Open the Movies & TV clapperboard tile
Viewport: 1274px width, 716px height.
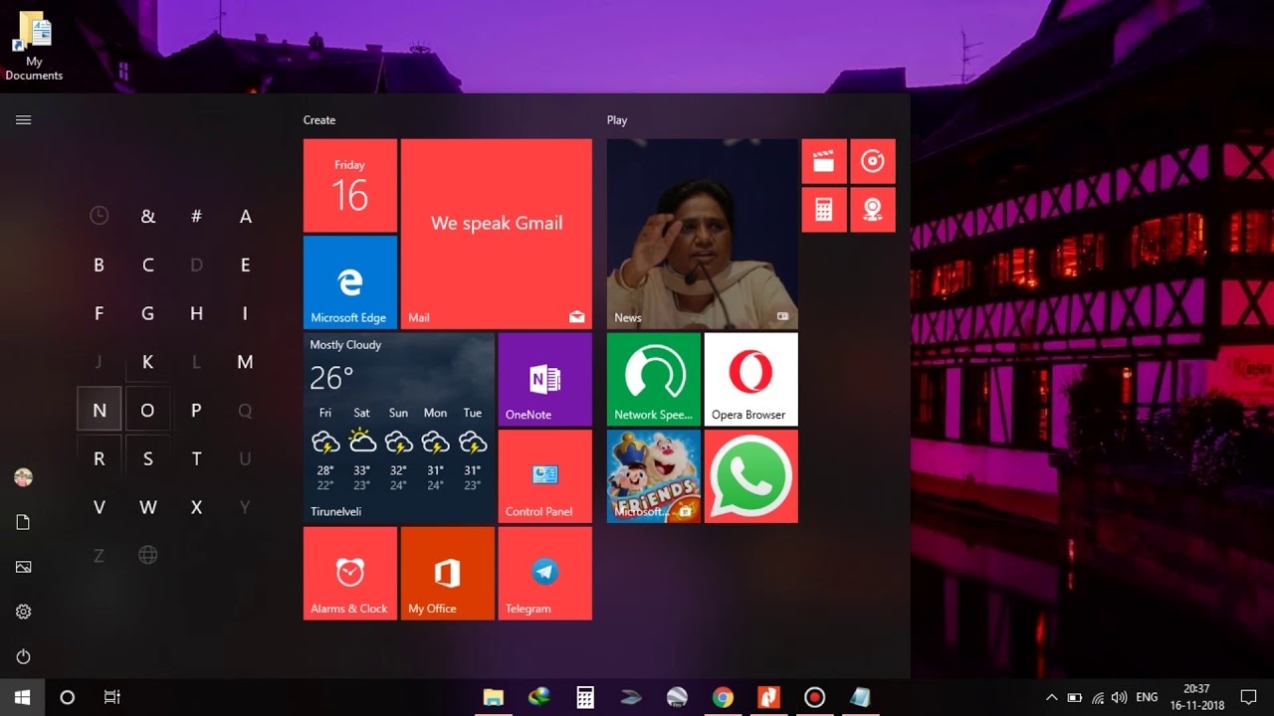point(824,161)
